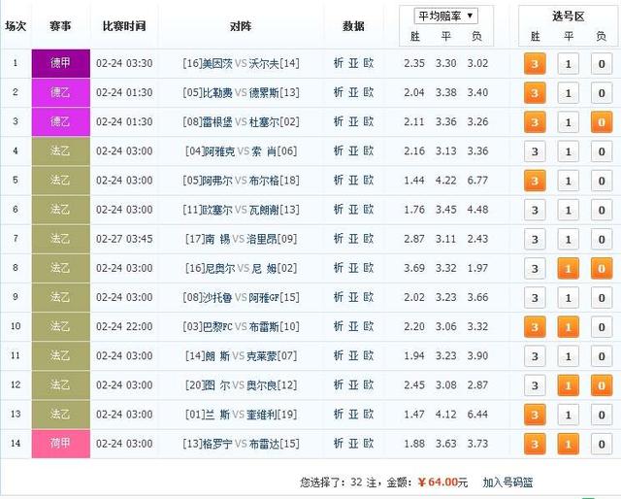This screenshot has height=499, width=621.
Task: Deselect loss (0) for 雷根堡 VS 杜塞尔
Action: 601,122
